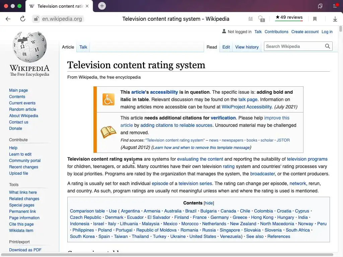This screenshot has height=257, width=343.
Task: Open downloads with the download arrow icon
Action: pyautogui.click(x=335, y=19)
